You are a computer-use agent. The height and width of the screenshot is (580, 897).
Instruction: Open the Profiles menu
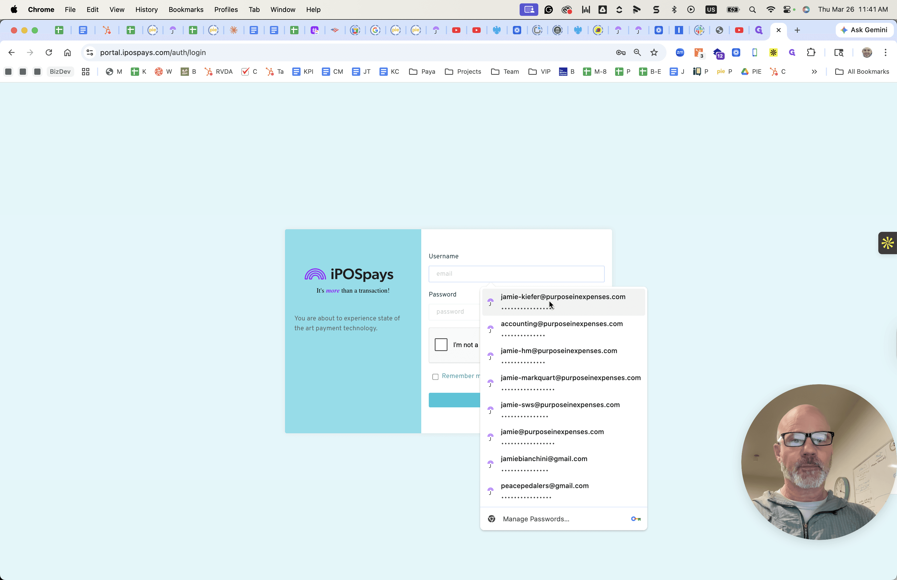(x=226, y=9)
